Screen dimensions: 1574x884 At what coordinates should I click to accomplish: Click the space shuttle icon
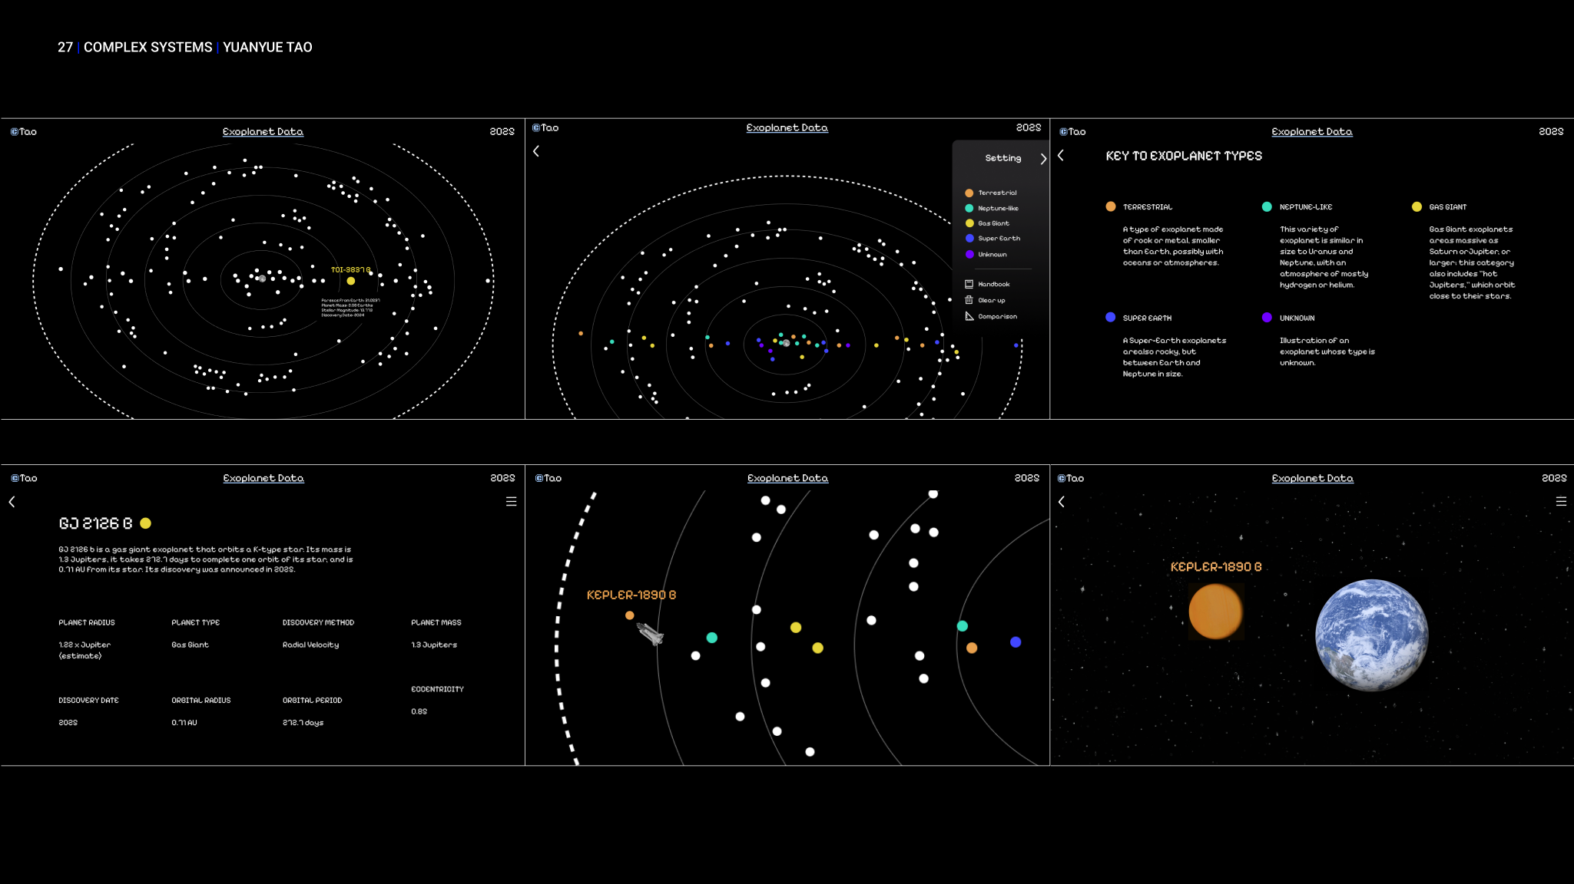point(650,635)
